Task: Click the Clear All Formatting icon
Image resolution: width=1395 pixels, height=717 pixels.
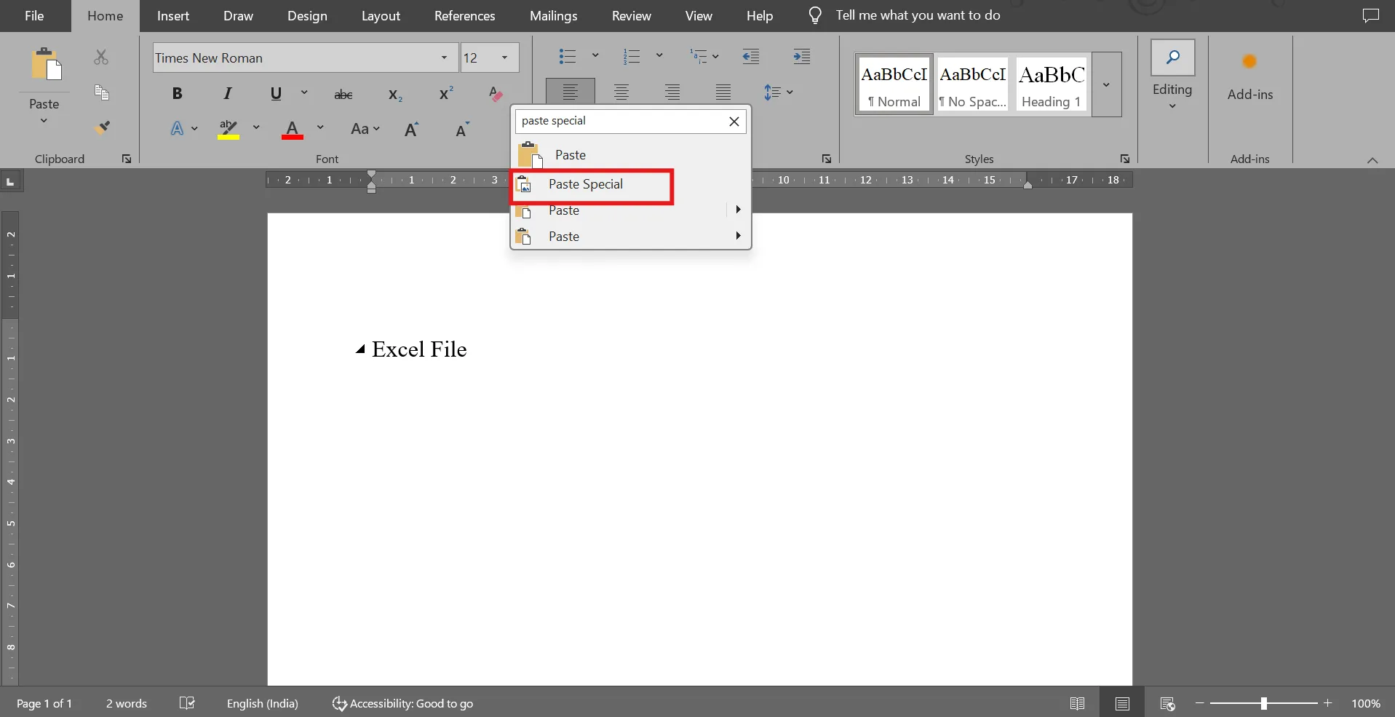Action: pos(496,93)
